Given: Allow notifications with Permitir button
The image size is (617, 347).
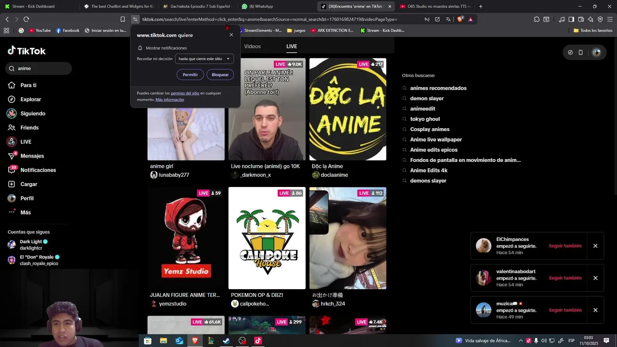Looking at the screenshot, I should (x=190, y=75).
